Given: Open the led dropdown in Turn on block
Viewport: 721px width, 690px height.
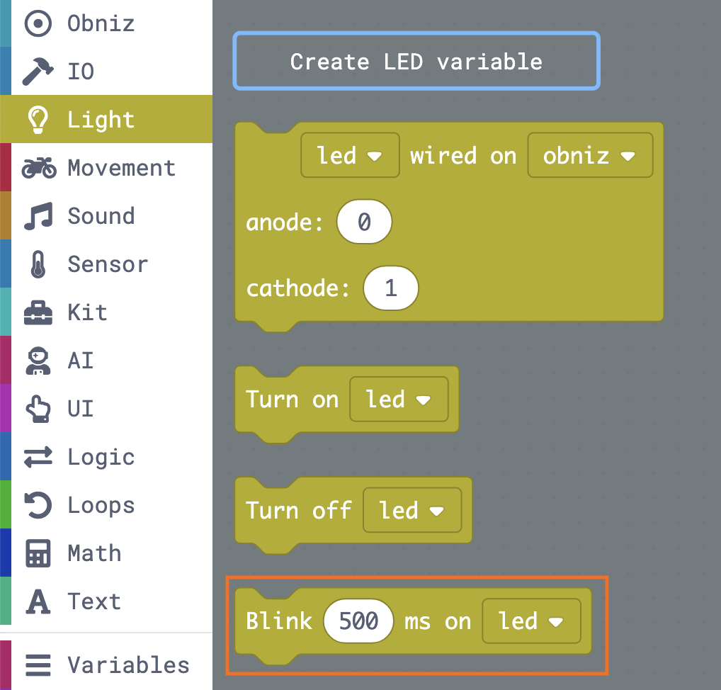Looking at the screenshot, I should (x=399, y=399).
